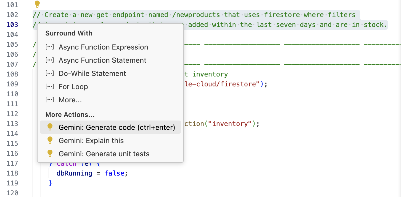Choose Gemini: Explain this
402x197 pixels.
click(x=110, y=141)
